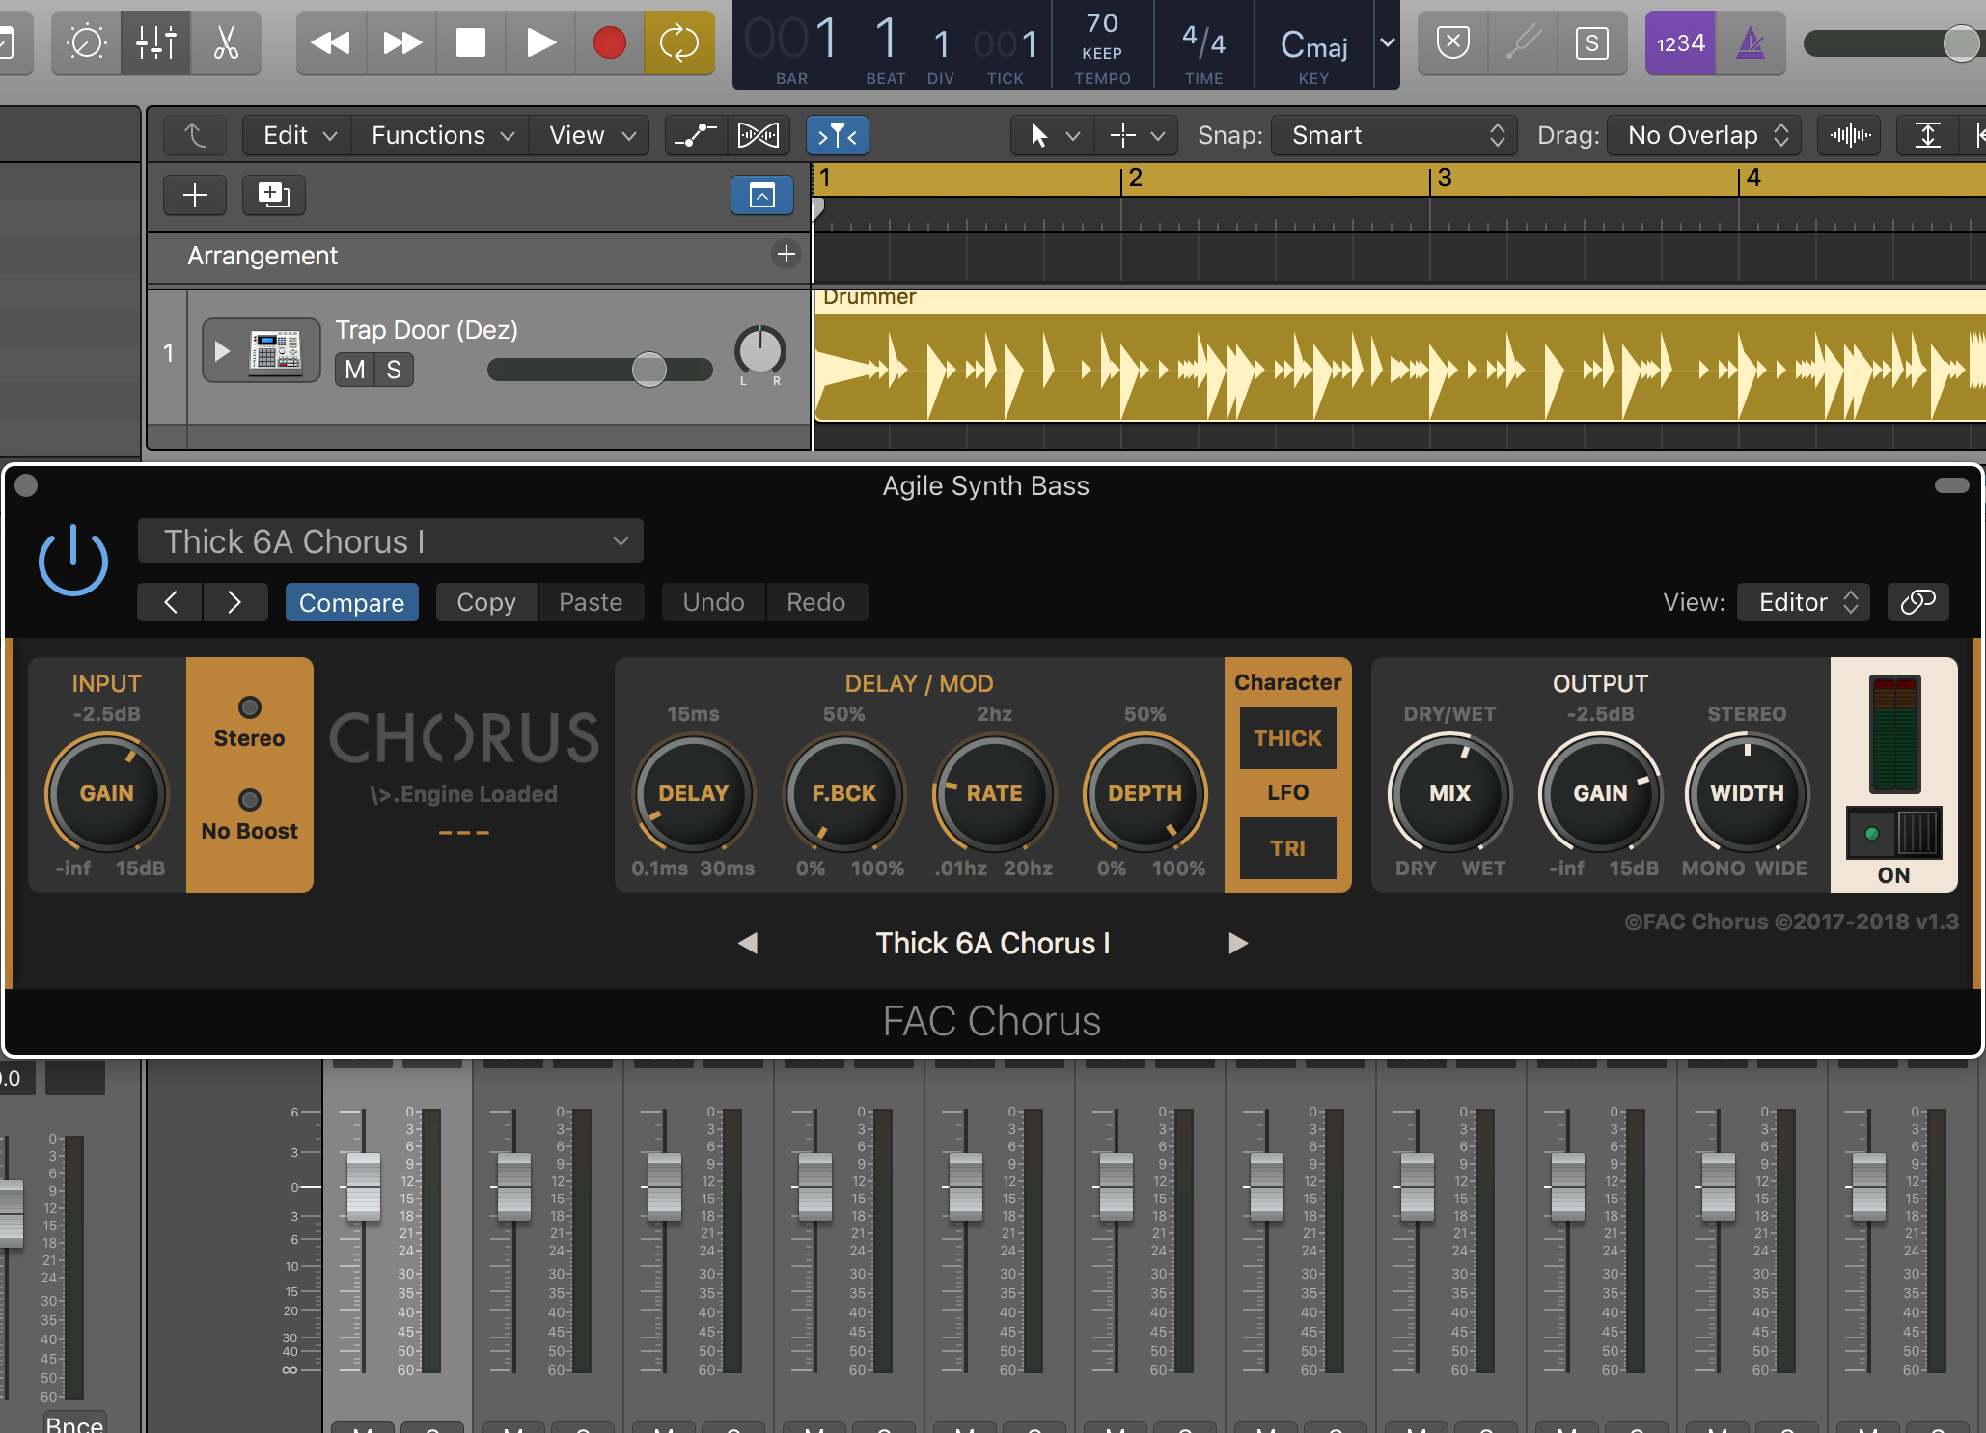Click the vertical auto zoom icon
This screenshot has width=1986, height=1433.
[x=1927, y=135]
